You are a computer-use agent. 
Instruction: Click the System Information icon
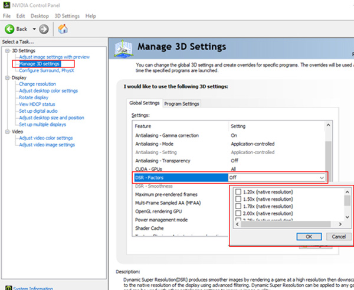(x=8, y=288)
